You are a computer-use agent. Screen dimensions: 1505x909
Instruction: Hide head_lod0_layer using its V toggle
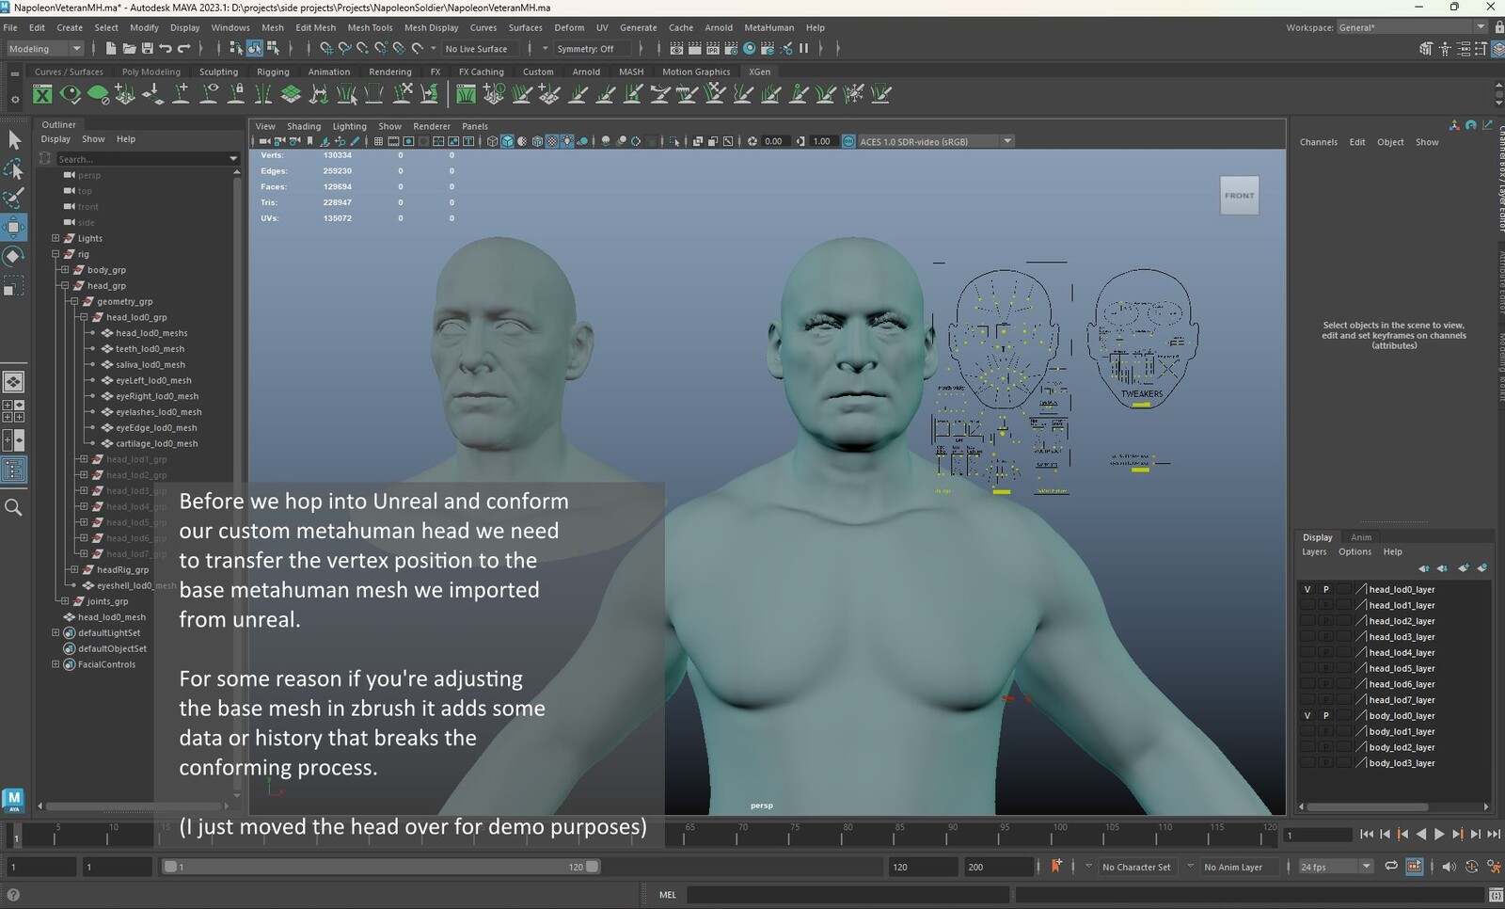tap(1307, 589)
